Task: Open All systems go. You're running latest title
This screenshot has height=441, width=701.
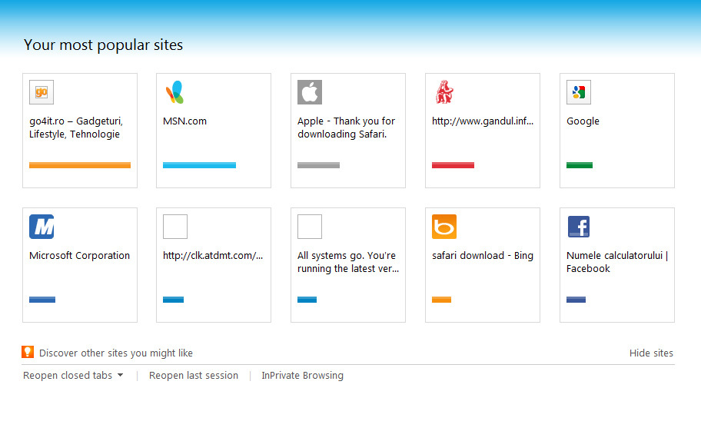Action: 348,262
